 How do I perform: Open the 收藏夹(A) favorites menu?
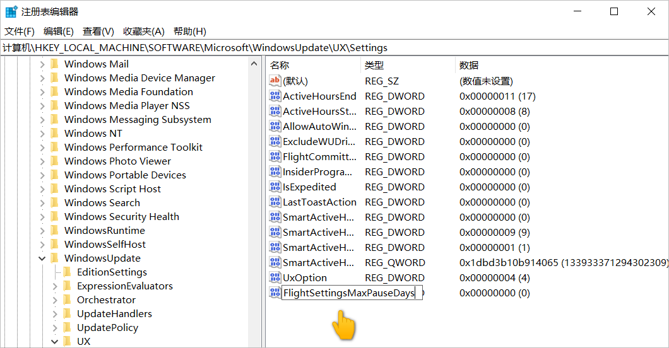[143, 32]
